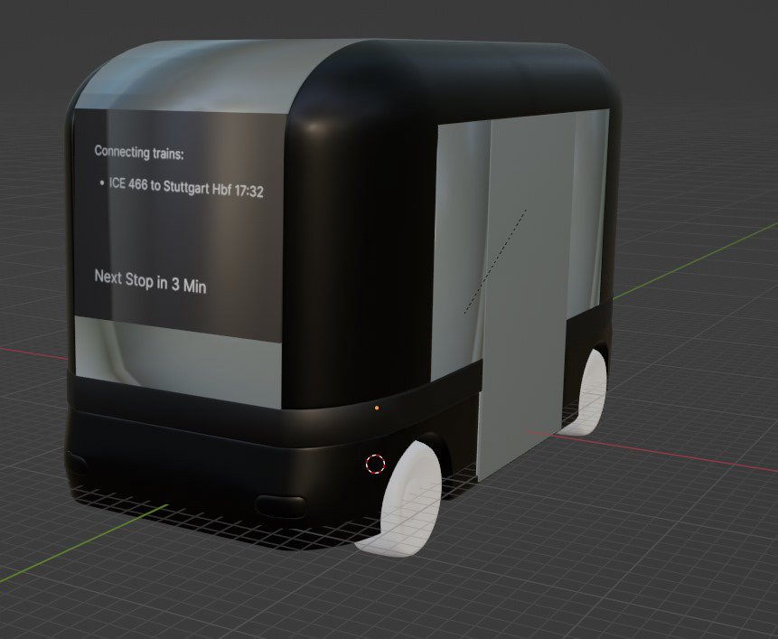Select the rounded tail light on bumper
The width and height of the screenshot is (778, 639).
[x=280, y=506]
